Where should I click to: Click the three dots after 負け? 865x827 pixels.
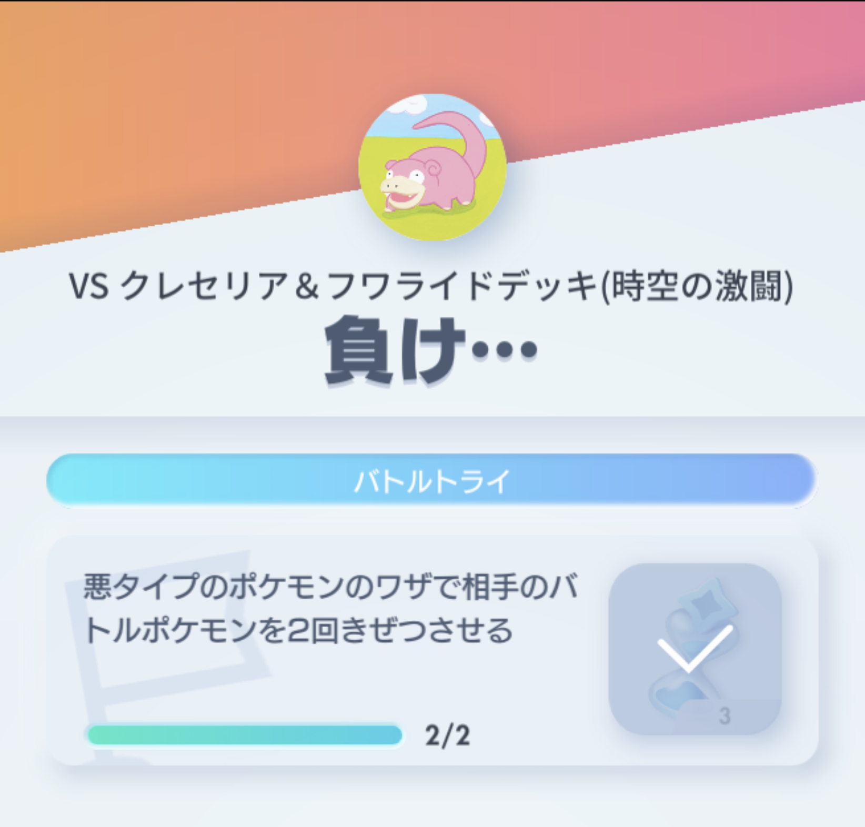click(504, 349)
